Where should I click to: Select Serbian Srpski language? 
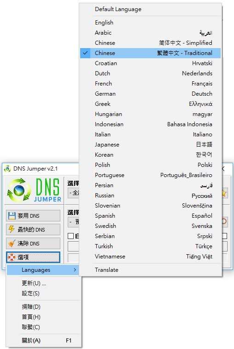coord(150,236)
